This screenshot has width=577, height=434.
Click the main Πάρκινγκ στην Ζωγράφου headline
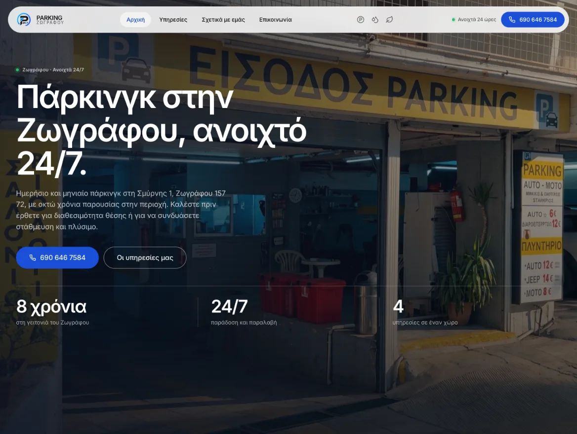pyautogui.click(x=161, y=130)
